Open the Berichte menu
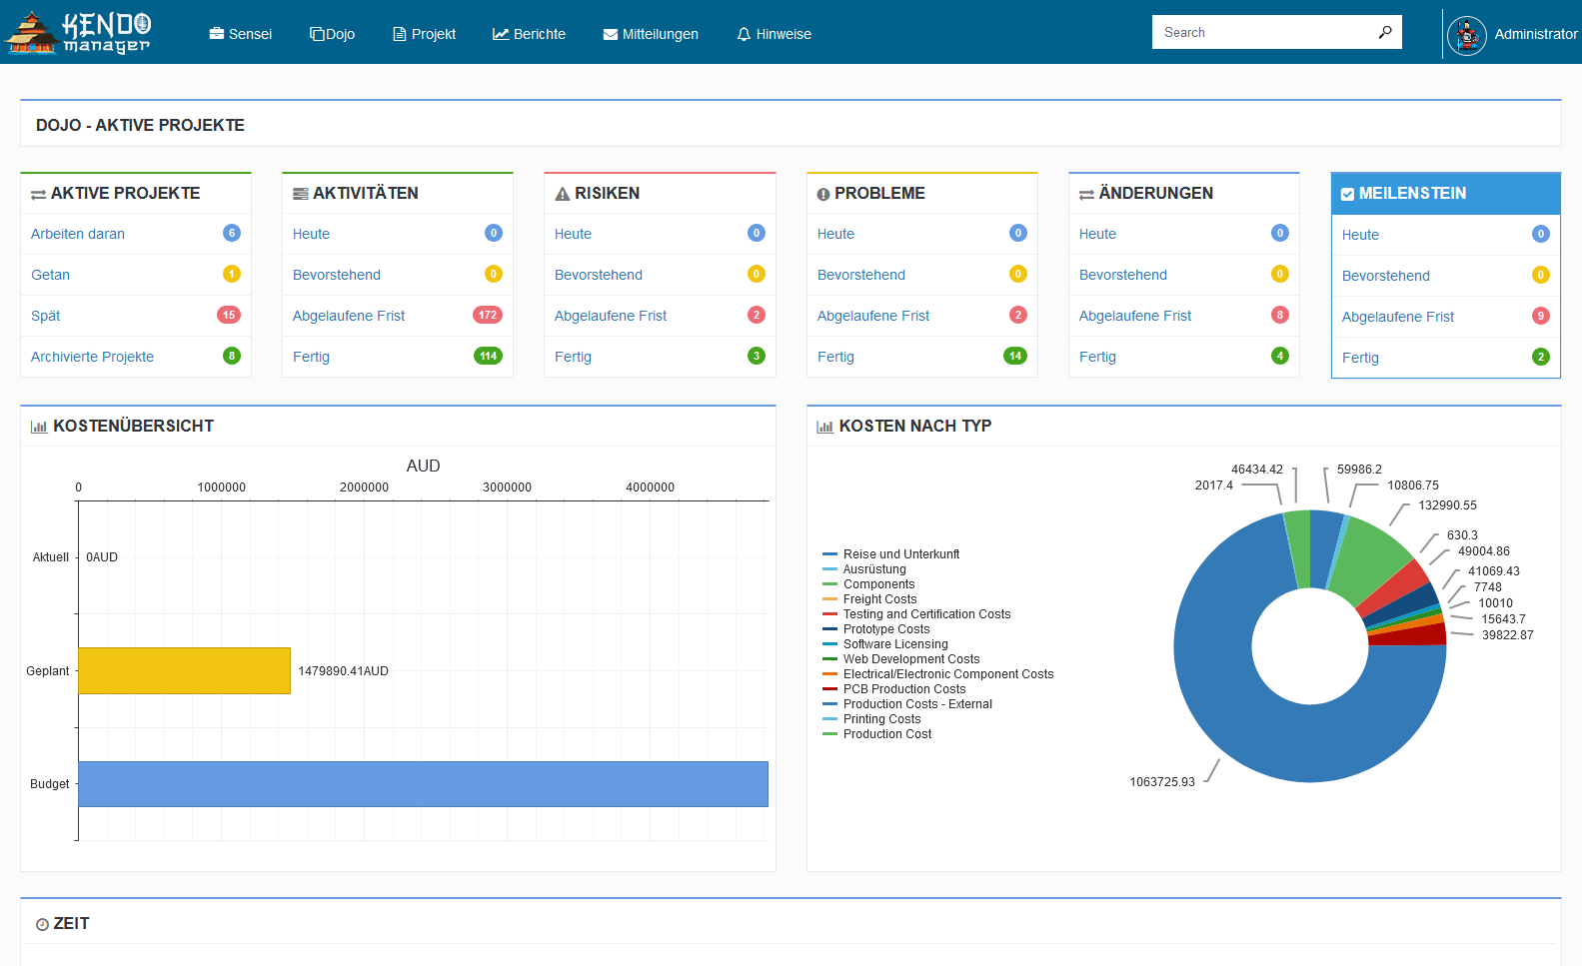 pyautogui.click(x=530, y=34)
